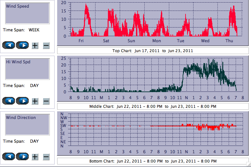Step forward on Wind Direction chart
The width and height of the screenshot is (251, 167).
[x=22, y=157]
